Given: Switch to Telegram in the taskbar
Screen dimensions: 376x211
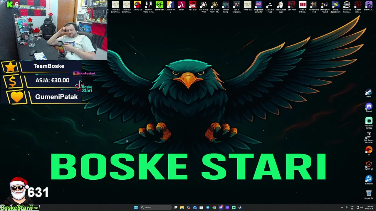Looking at the screenshot, I should [208, 207].
